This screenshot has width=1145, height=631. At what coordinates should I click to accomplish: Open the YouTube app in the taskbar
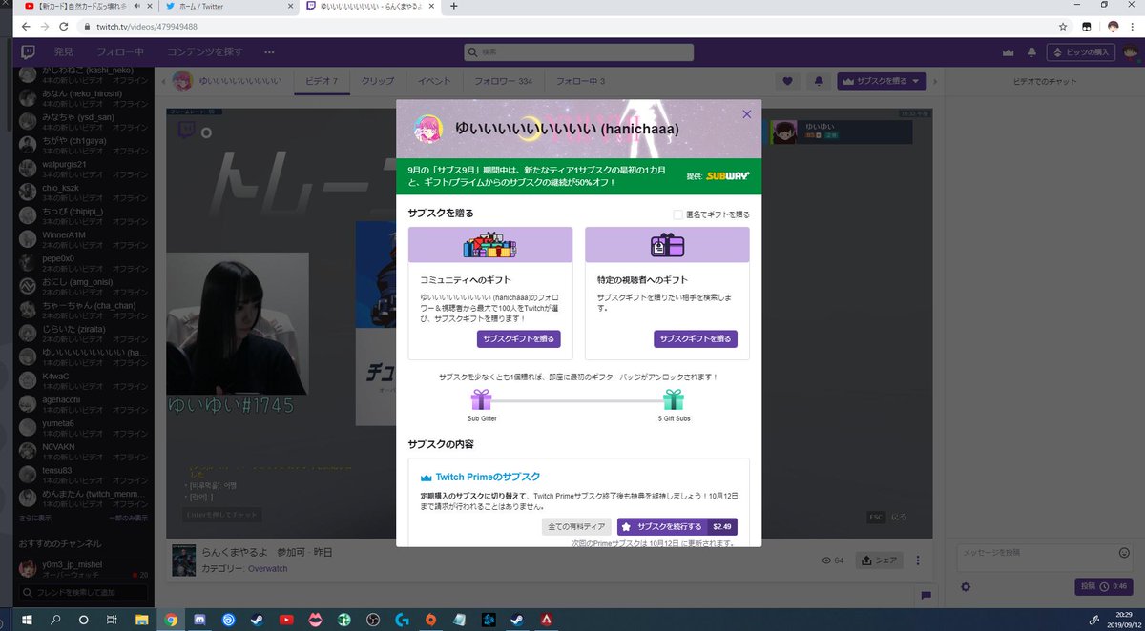(x=286, y=620)
